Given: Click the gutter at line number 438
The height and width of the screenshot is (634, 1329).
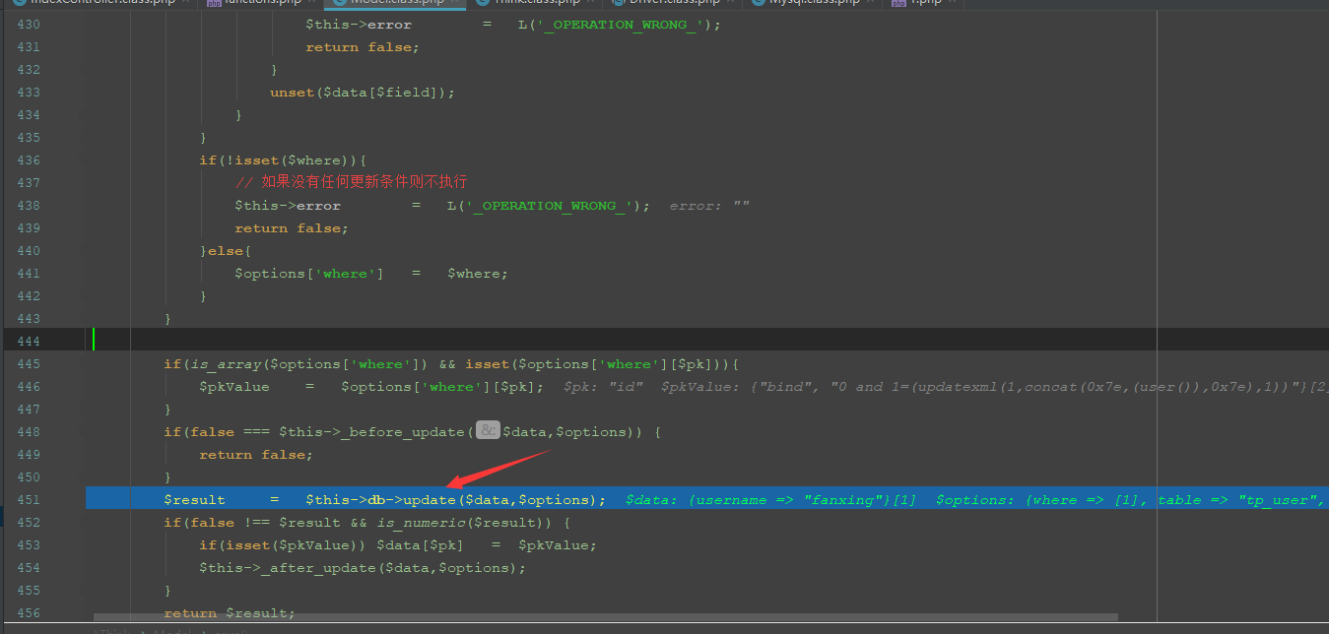Looking at the screenshot, I should [29, 206].
